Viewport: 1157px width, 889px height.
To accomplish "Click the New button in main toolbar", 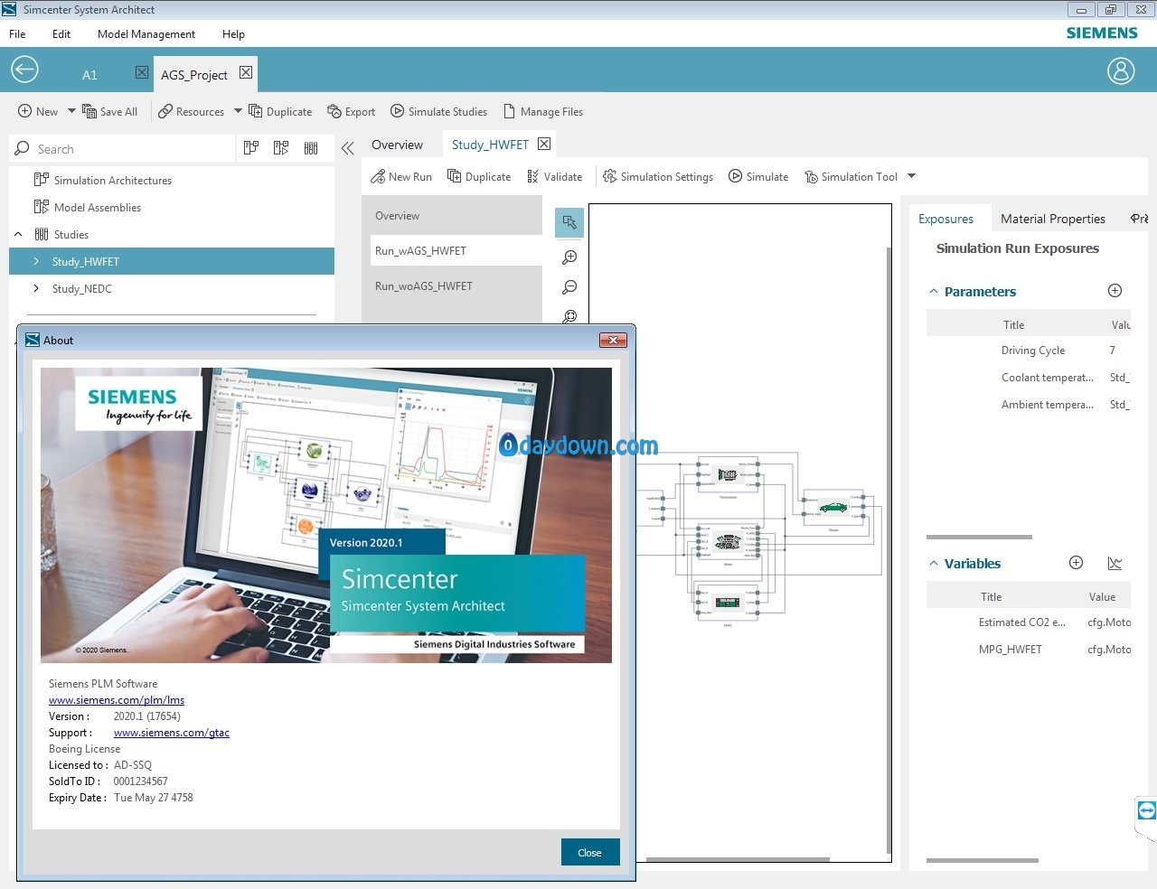I will click(x=38, y=111).
